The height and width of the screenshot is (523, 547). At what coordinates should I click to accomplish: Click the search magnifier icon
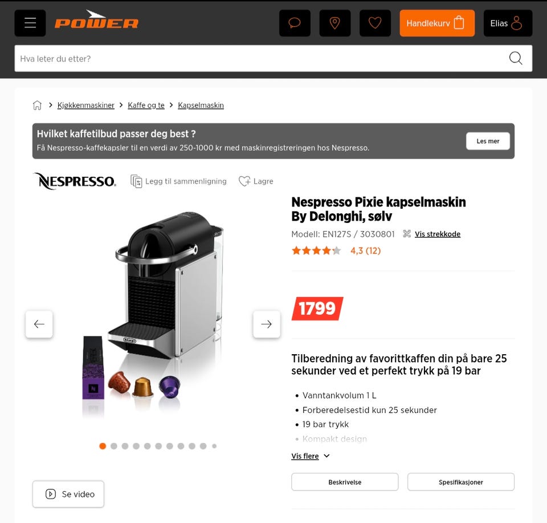pyautogui.click(x=516, y=58)
